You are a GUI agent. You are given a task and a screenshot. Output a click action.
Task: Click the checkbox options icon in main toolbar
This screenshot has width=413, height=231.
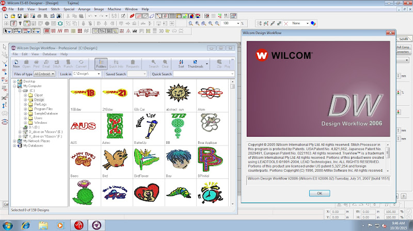(123, 16)
